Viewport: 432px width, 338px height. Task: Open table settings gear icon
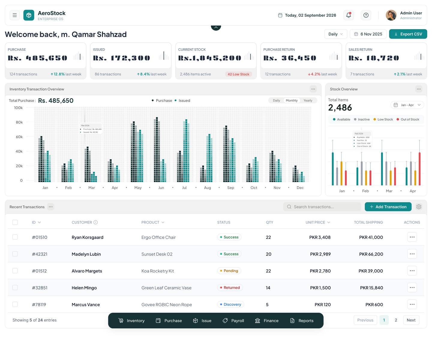pos(419,207)
